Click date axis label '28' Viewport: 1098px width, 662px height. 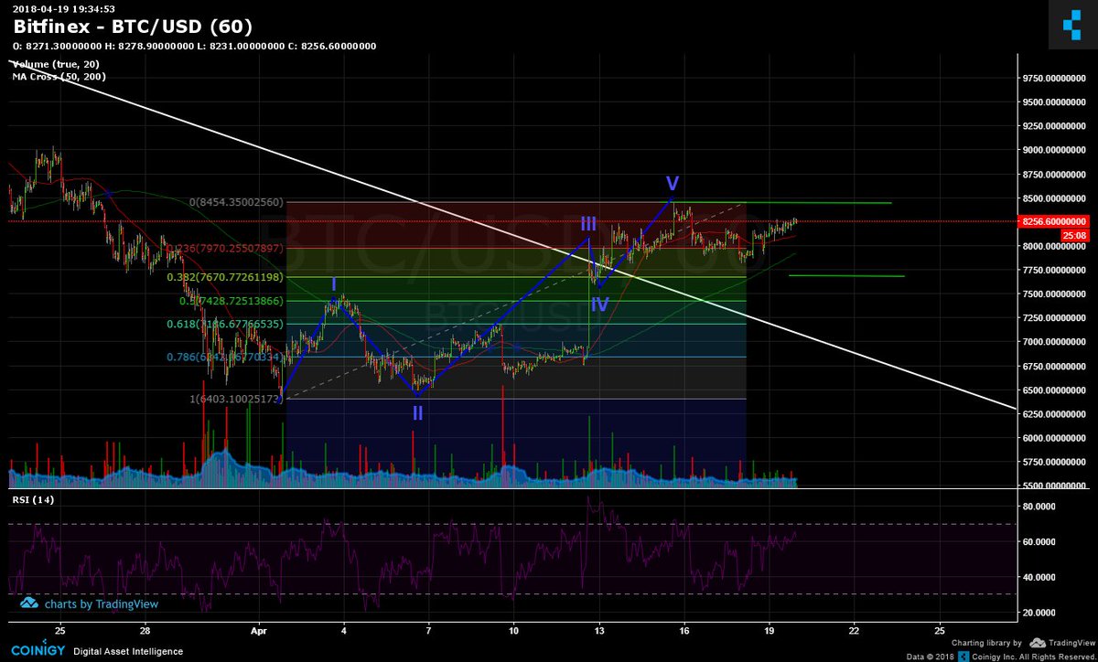pyautogui.click(x=145, y=631)
